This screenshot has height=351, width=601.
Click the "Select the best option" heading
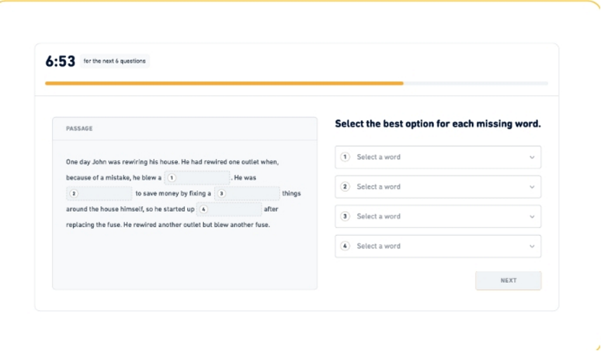[x=437, y=124]
